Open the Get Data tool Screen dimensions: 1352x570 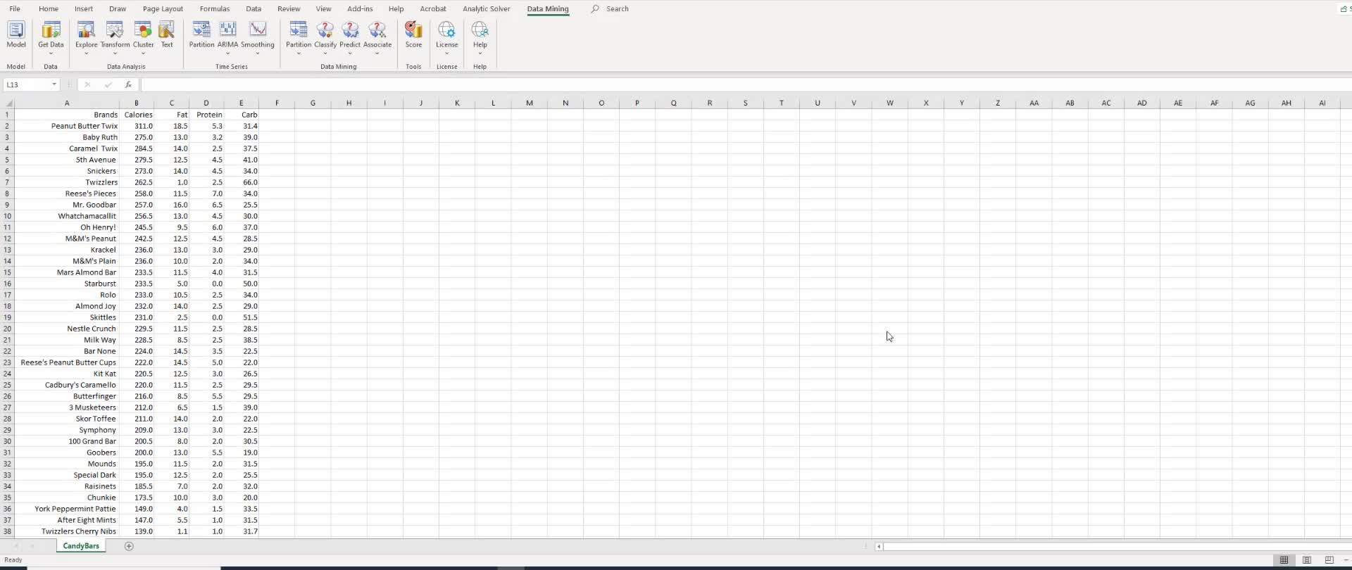pos(51,37)
